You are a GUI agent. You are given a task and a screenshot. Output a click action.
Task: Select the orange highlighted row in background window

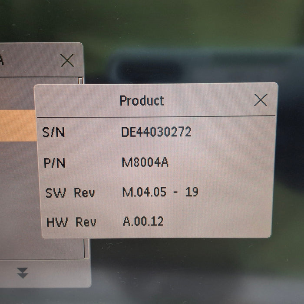18,126
